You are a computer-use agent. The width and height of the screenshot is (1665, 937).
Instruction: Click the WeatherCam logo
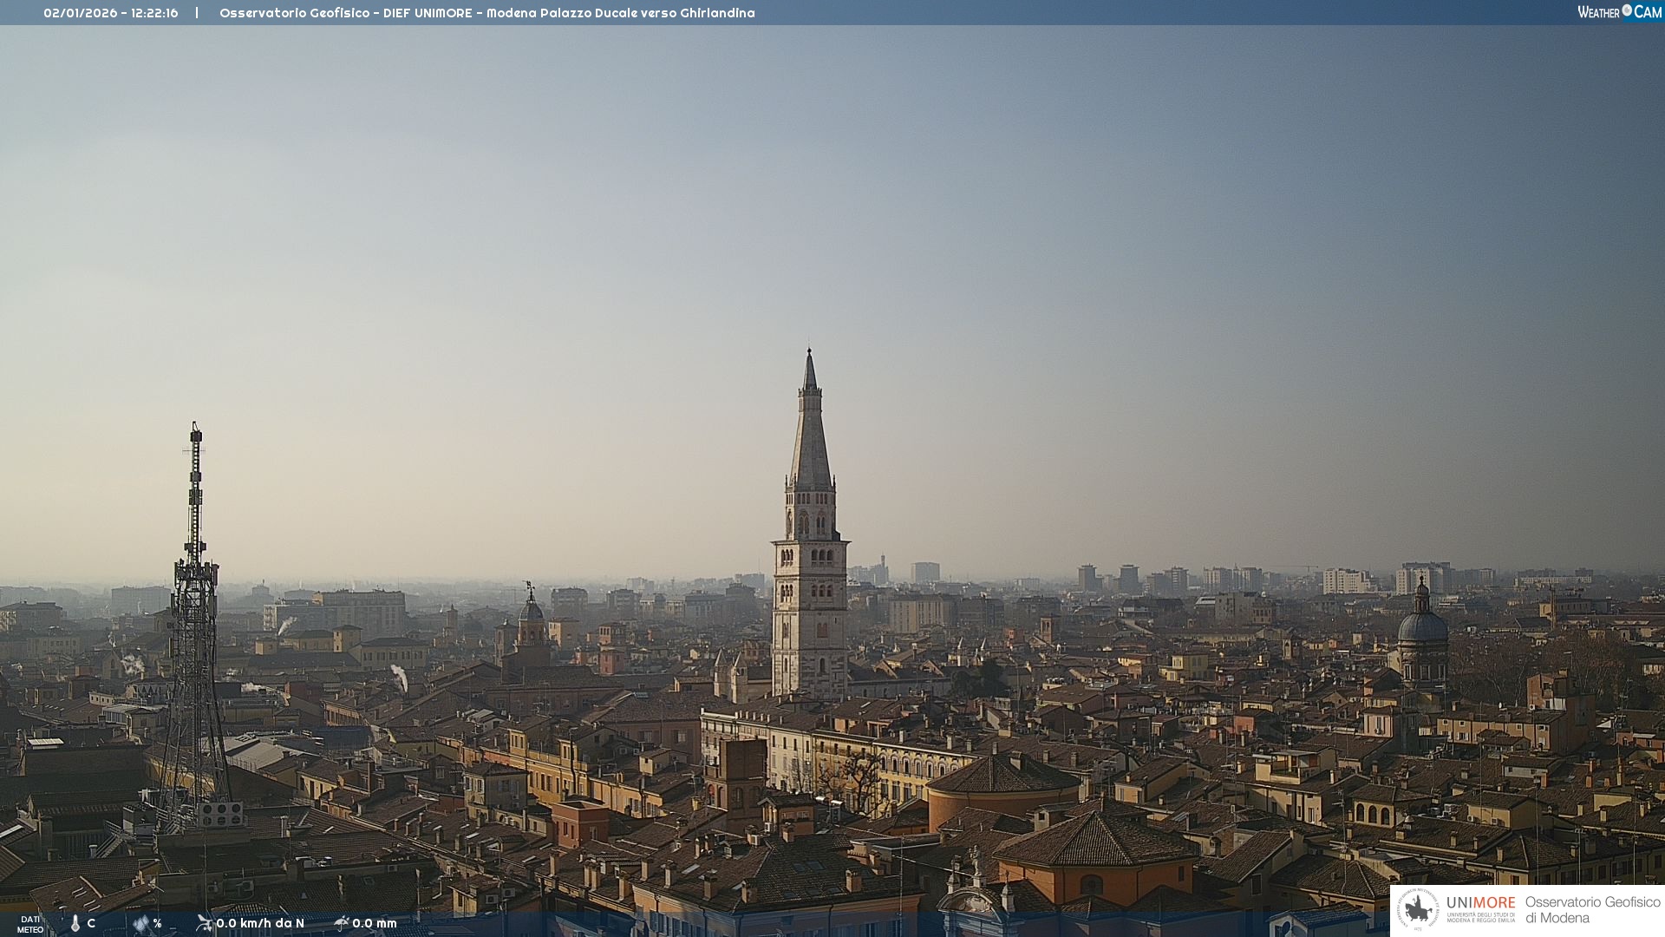click(x=1619, y=11)
